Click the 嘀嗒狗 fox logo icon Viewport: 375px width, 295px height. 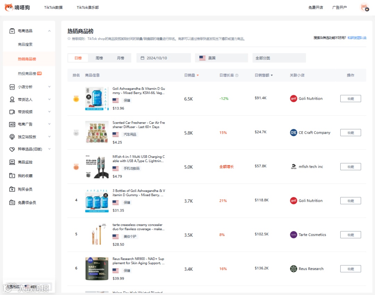coord(9,7)
